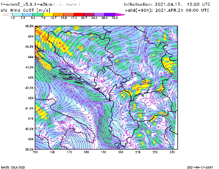Select the orange legend swatch after 10.7
This screenshot has height=169, width=219.
(x=58, y=14)
